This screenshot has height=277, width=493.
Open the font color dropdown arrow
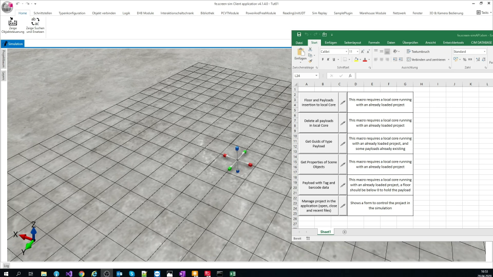point(369,60)
